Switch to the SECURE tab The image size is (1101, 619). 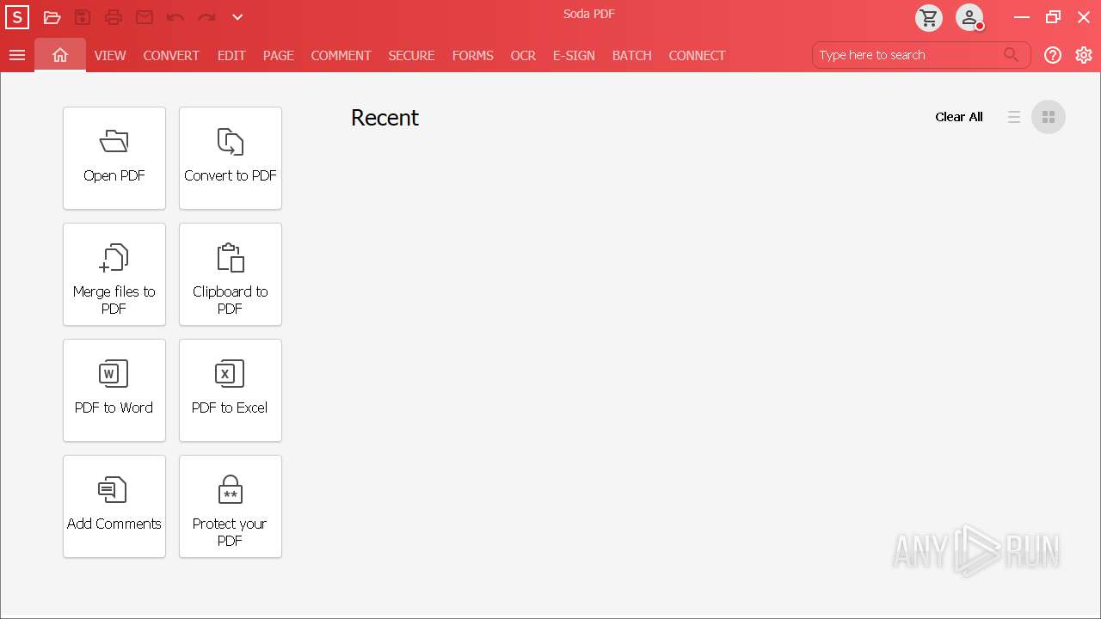411,55
